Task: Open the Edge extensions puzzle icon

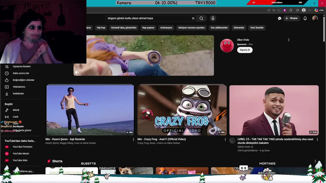Action: (291, 10)
